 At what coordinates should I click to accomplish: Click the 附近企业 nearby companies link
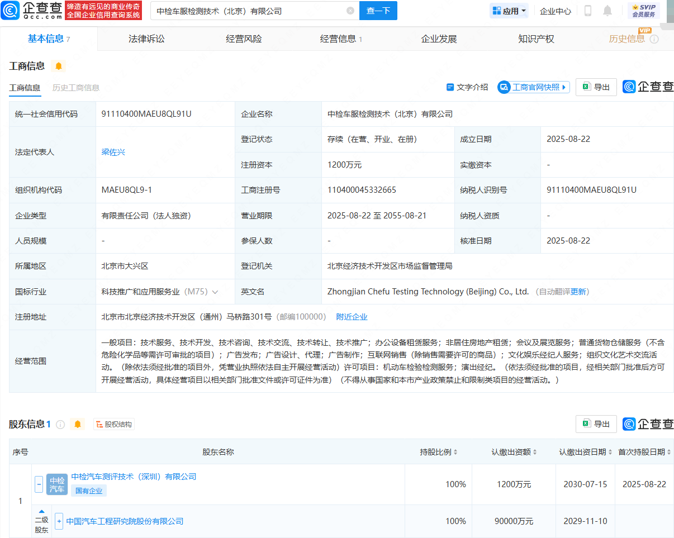coord(352,316)
